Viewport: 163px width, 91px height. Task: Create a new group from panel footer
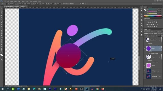[156, 86]
